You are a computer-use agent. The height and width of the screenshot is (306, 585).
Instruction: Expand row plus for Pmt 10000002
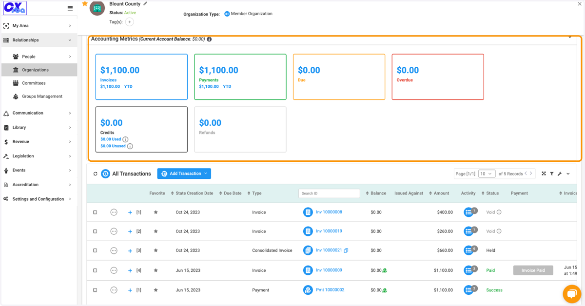pyautogui.click(x=130, y=290)
